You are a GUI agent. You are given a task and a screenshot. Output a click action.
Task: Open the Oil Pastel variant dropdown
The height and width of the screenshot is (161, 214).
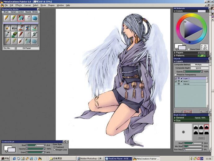click(x=28, y=48)
